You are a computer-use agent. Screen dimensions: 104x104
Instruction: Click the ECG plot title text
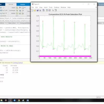click(65, 14)
